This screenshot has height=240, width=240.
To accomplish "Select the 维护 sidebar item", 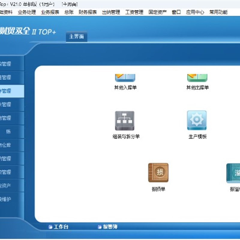I will [x=12, y=199].
